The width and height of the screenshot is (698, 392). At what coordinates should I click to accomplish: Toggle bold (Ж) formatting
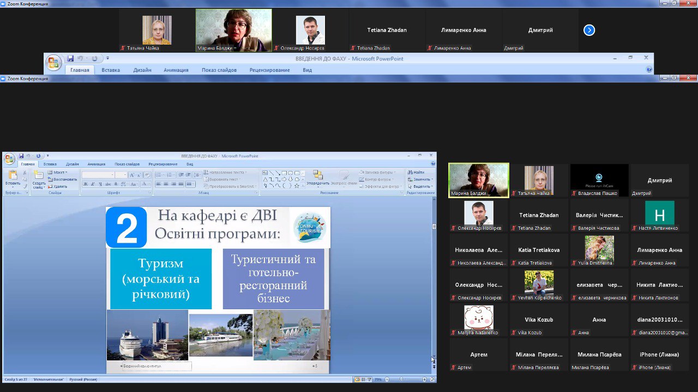click(x=85, y=185)
